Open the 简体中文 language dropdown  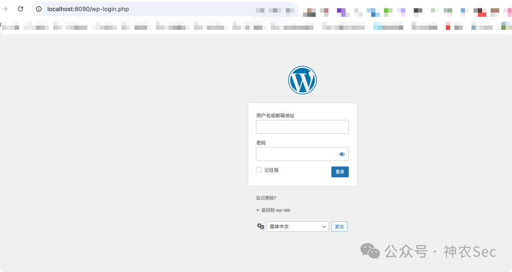(298, 227)
